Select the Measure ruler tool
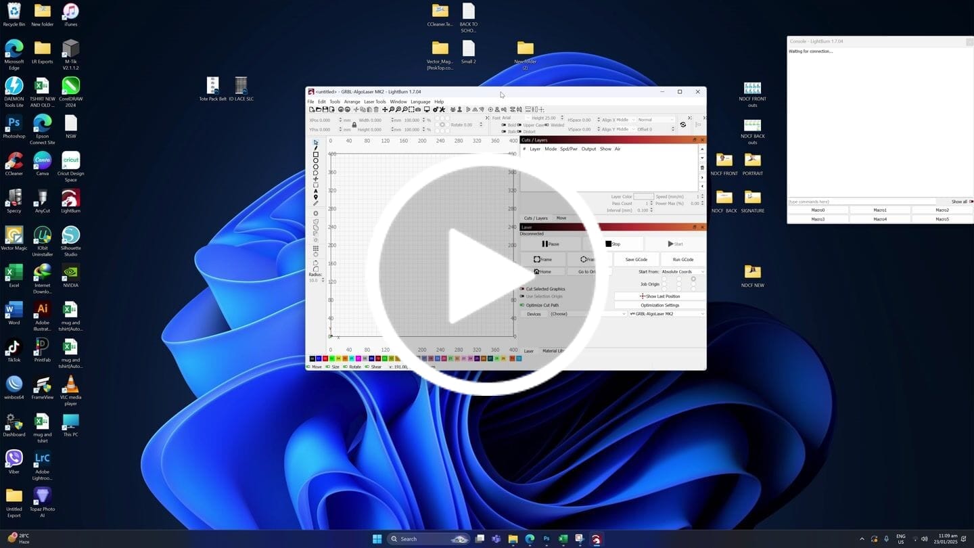This screenshot has height=548, width=974. click(x=316, y=203)
